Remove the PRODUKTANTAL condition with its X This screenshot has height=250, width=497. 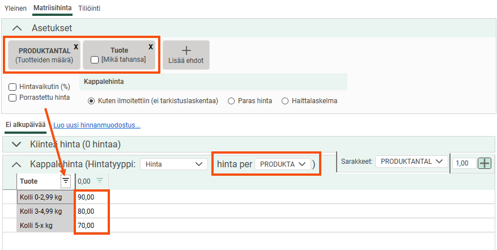pos(76,46)
